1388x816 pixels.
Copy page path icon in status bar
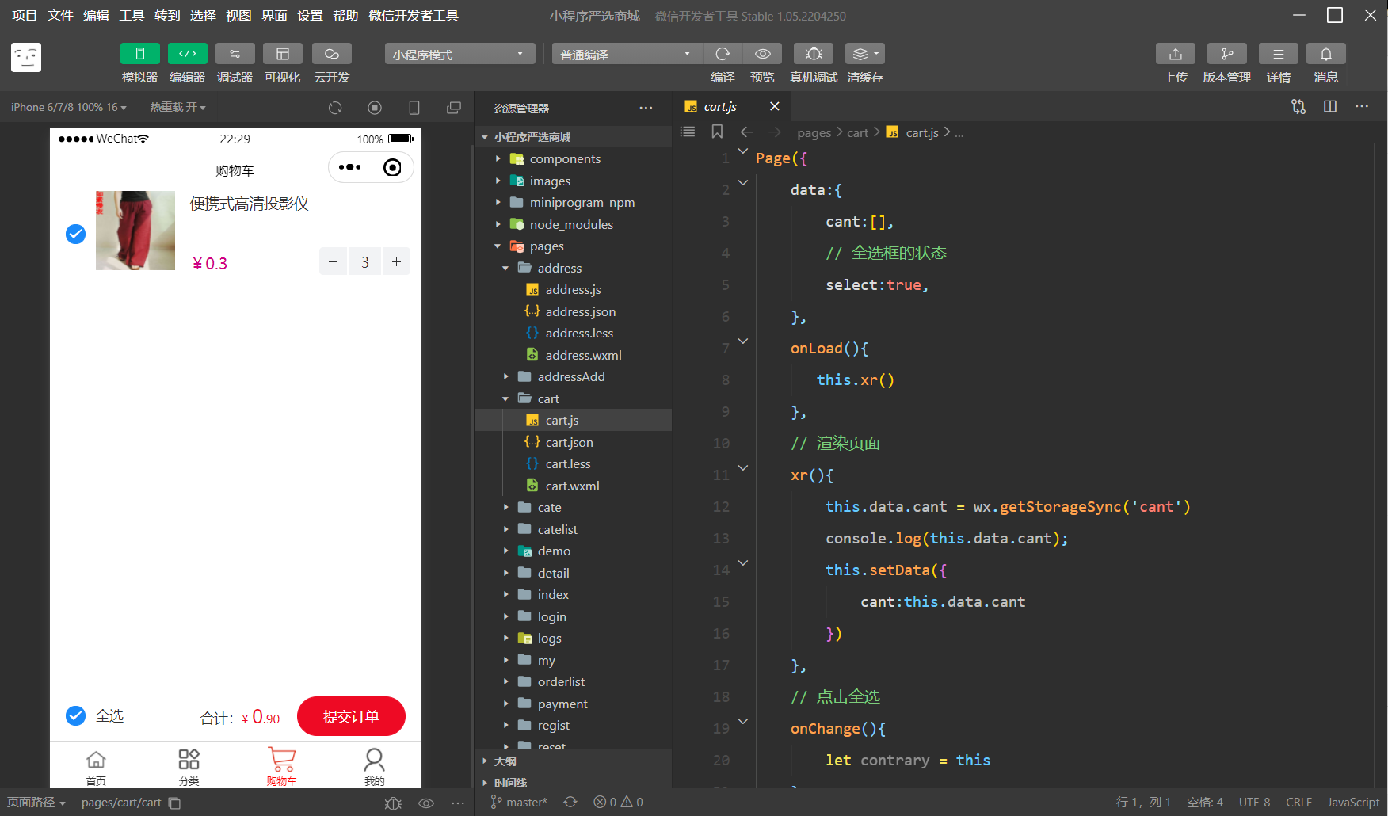174,803
